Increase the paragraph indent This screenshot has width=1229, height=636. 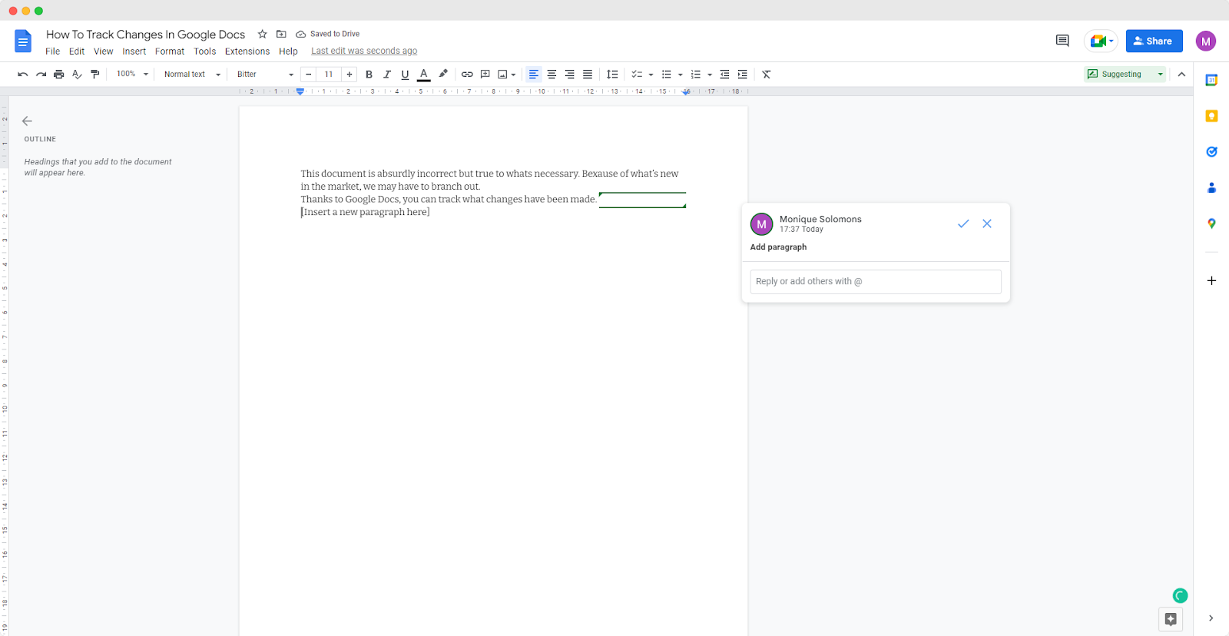pyautogui.click(x=742, y=75)
